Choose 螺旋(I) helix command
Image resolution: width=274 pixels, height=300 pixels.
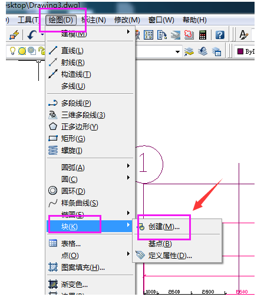coord(90,151)
